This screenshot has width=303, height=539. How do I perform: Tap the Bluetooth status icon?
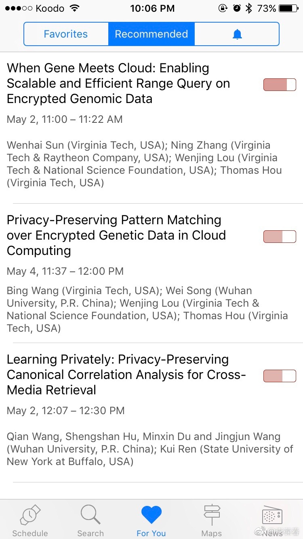tap(249, 8)
